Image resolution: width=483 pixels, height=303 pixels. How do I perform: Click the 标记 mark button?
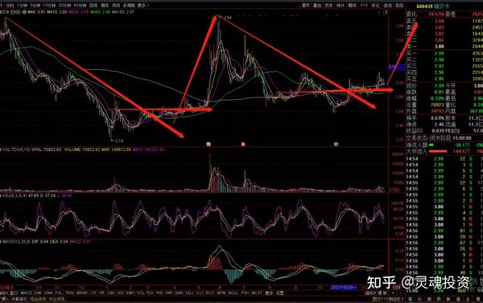point(375,6)
